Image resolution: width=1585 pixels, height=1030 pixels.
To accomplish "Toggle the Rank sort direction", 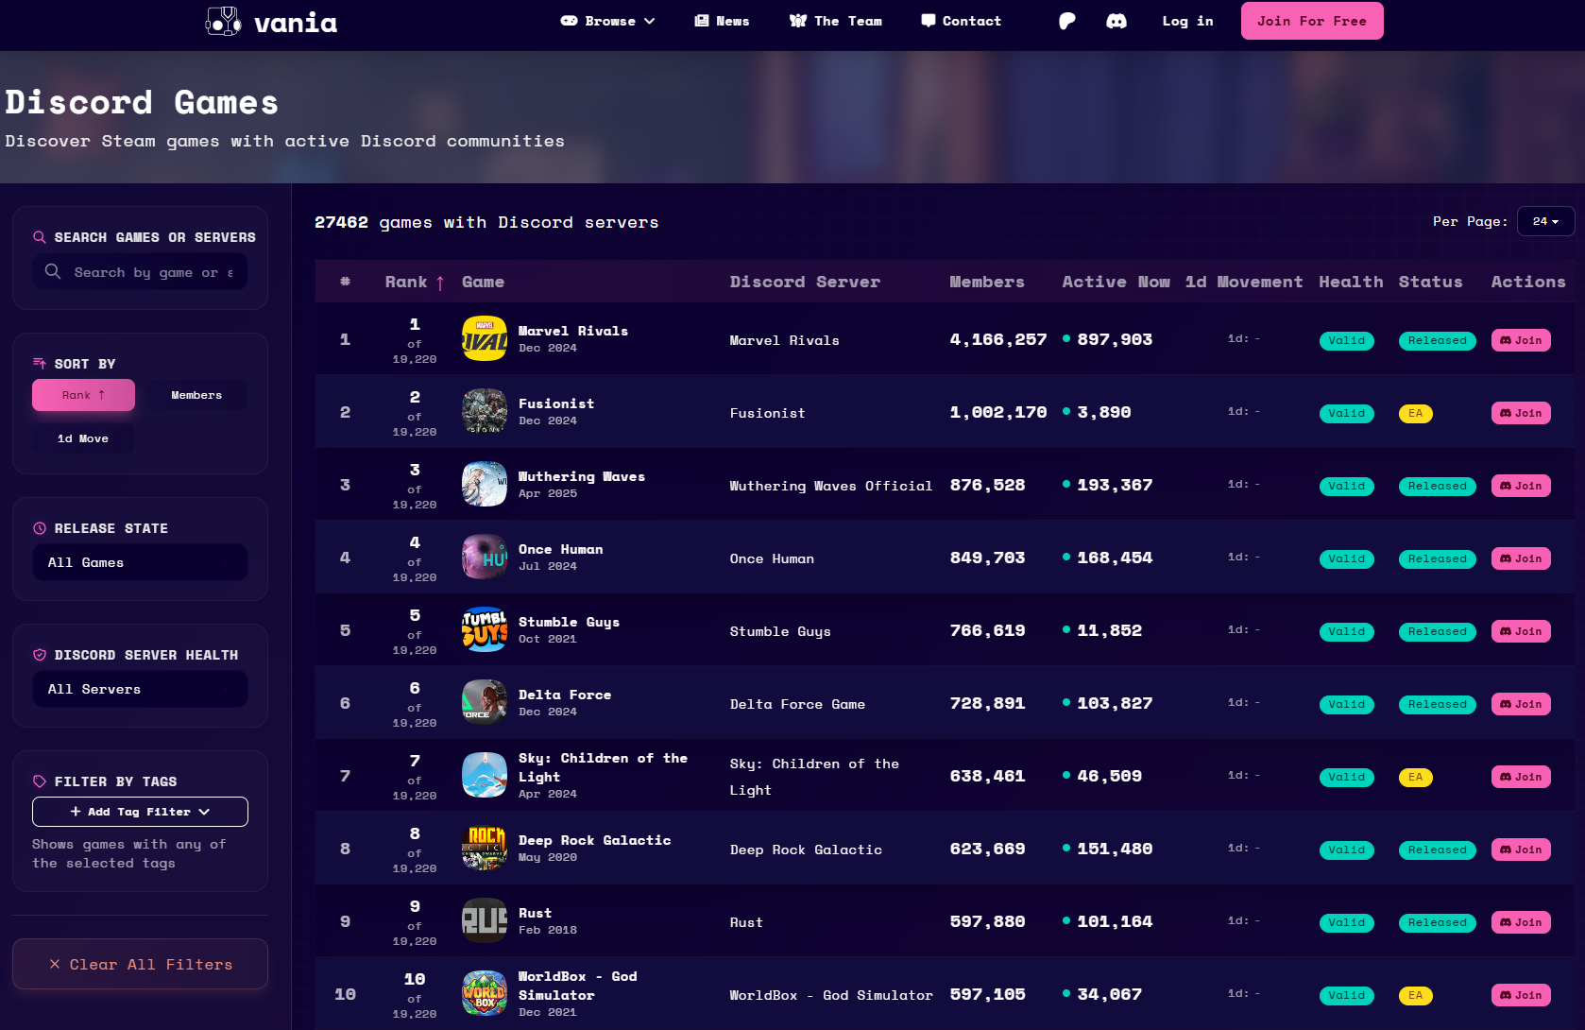I will pyautogui.click(x=83, y=395).
